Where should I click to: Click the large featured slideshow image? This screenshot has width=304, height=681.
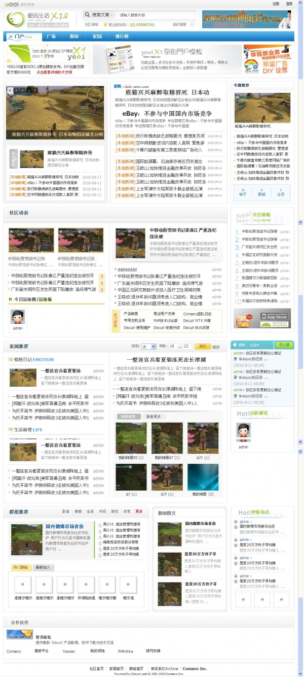click(55, 112)
